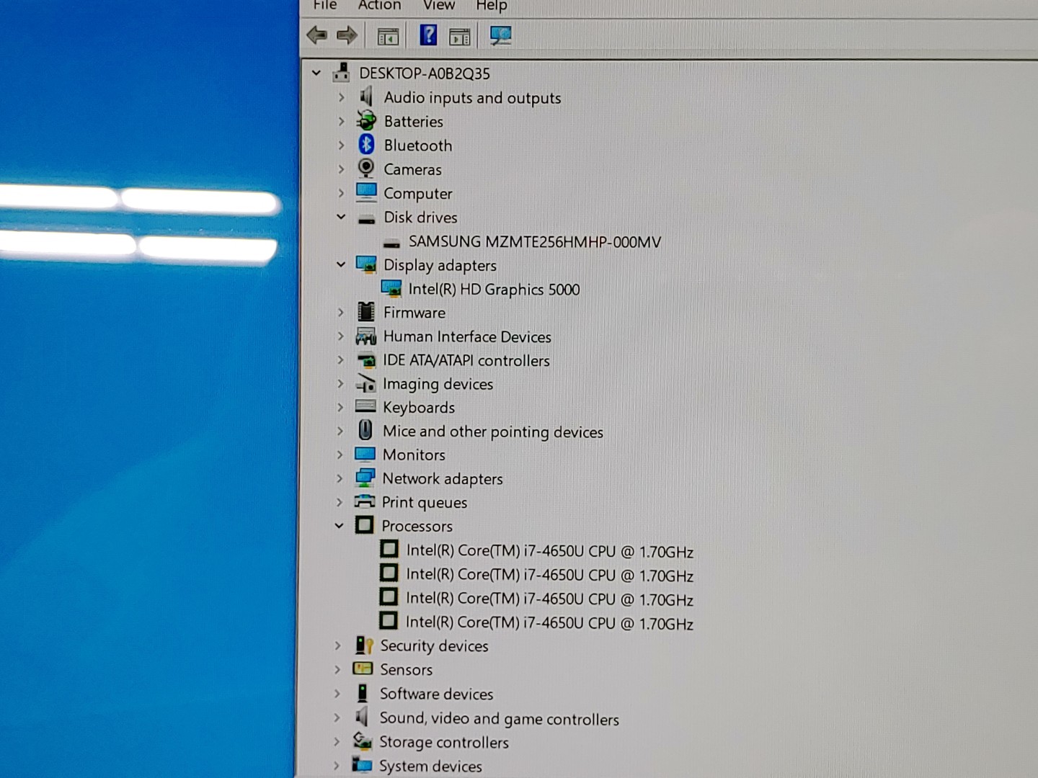The image size is (1038, 778).
Task: Open the Action menu
Action: point(379,6)
